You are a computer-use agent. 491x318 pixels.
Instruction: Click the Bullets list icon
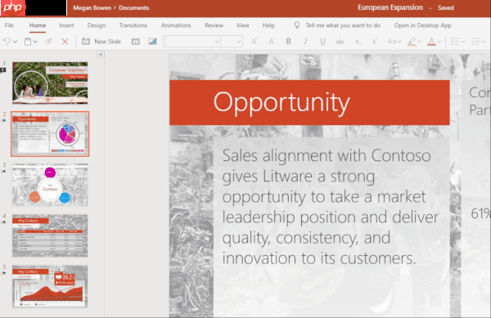click(x=455, y=41)
